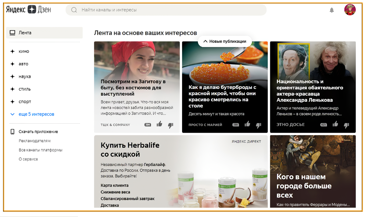This screenshot has height=217, width=366.
Task: Open the О сервисе link
Action: click(x=28, y=159)
